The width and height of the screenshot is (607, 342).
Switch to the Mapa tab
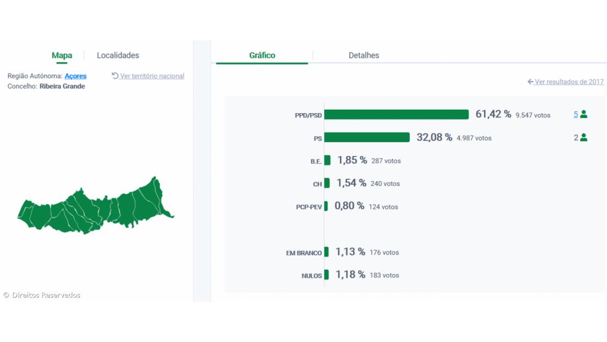[x=62, y=55]
